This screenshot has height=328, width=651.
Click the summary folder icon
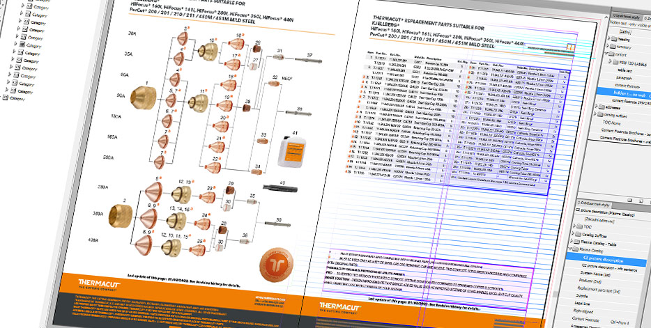pos(613,46)
